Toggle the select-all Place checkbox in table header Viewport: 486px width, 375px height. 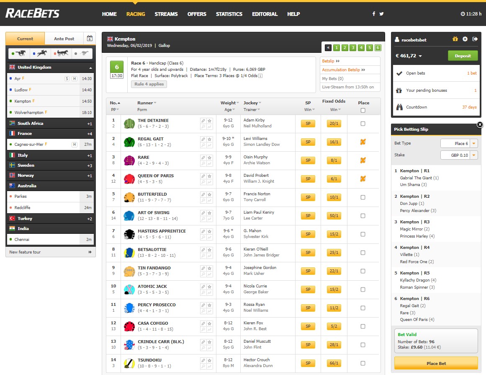coord(363,111)
